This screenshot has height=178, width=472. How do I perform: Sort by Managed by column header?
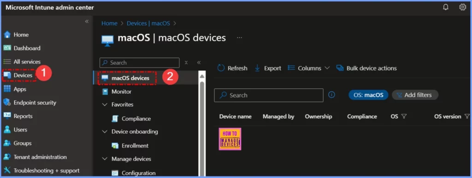278,116
